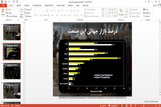Collapse the ribbon arrow
Image resolution: width=161 pixels, height=107 pixels.
pos(159,20)
